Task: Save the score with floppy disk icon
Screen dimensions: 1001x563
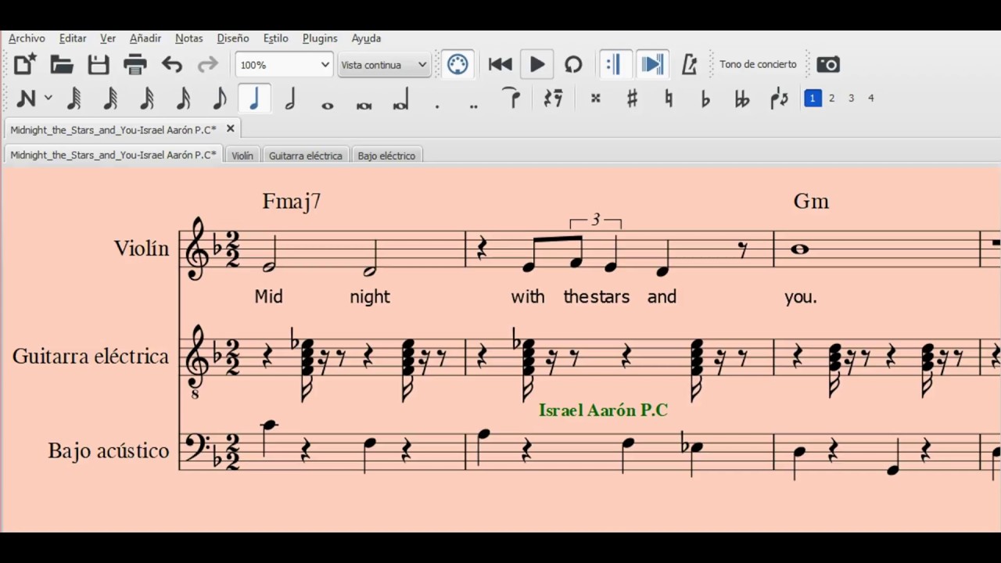Action: (98, 64)
